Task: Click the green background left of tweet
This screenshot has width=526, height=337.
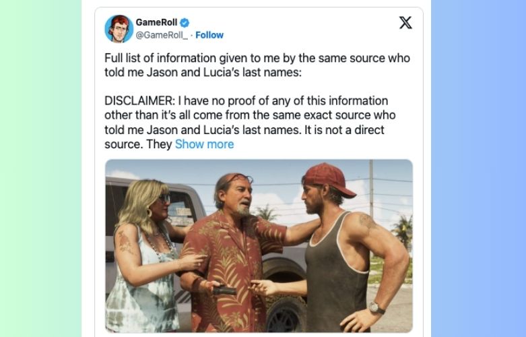Action: point(40,168)
